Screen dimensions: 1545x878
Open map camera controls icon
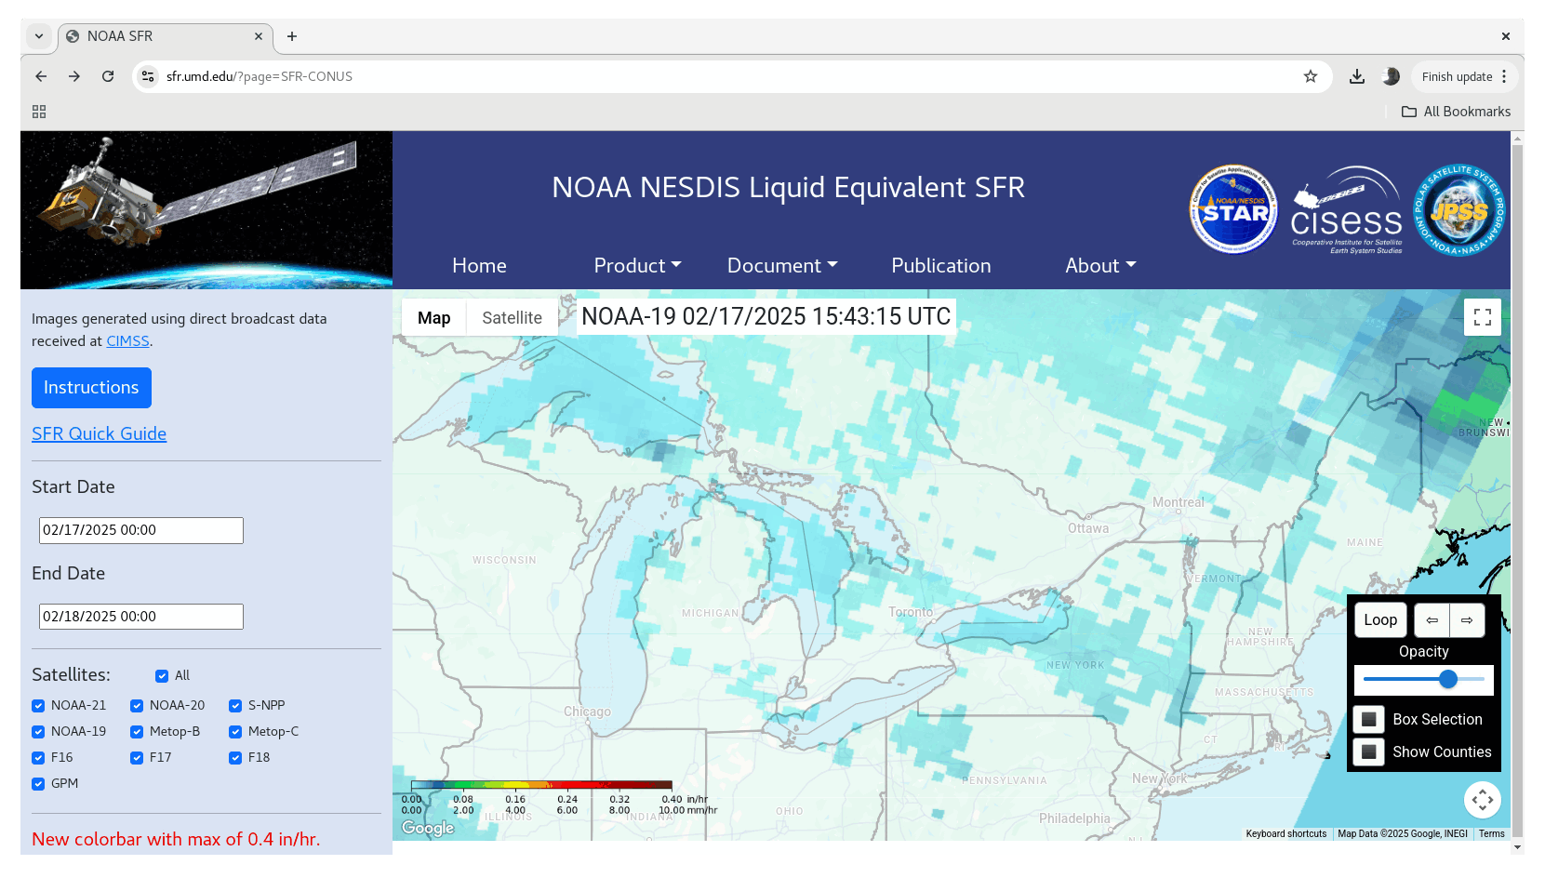1483,799
